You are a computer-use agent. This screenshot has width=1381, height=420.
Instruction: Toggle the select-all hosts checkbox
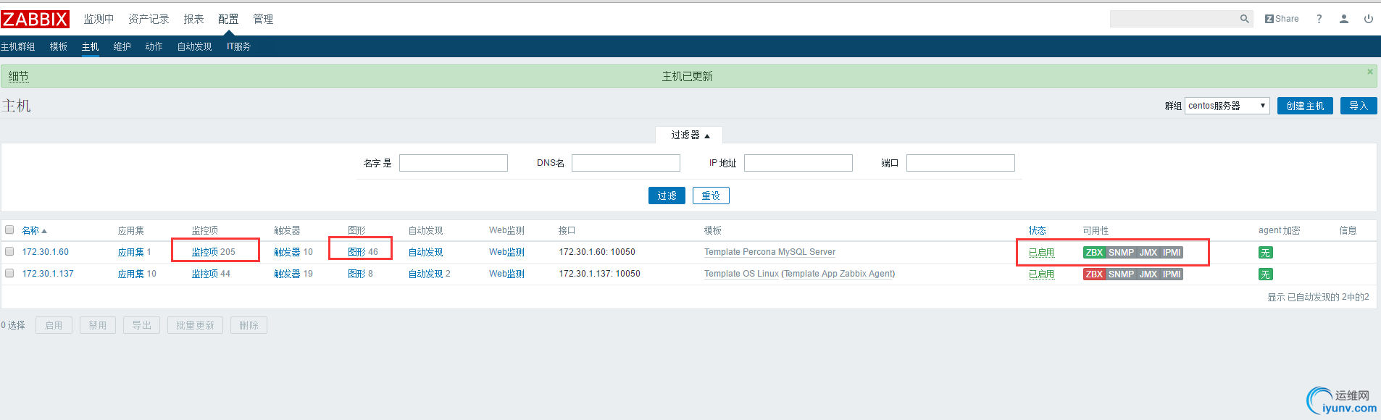[x=9, y=230]
